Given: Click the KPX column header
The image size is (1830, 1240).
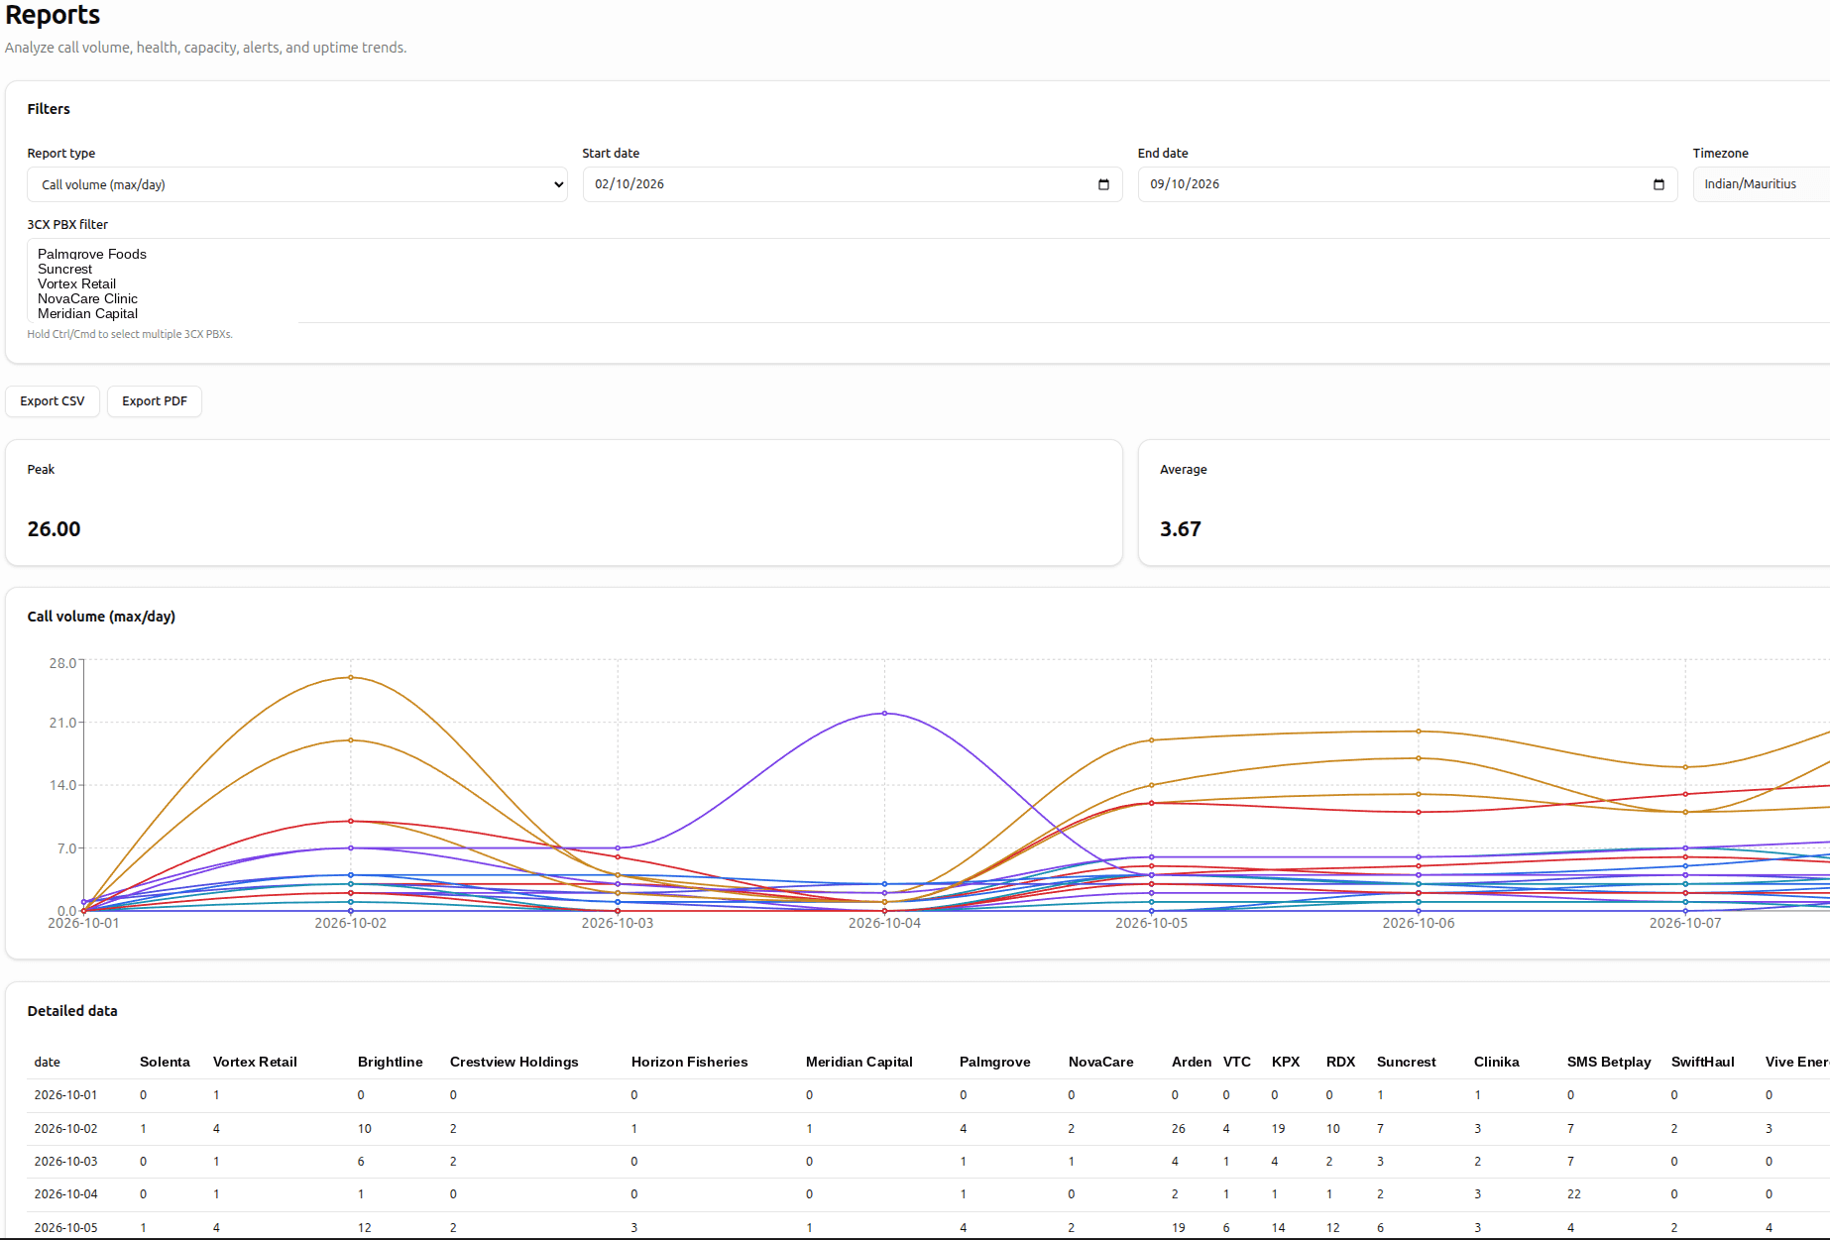Looking at the screenshot, I should coord(1286,1062).
